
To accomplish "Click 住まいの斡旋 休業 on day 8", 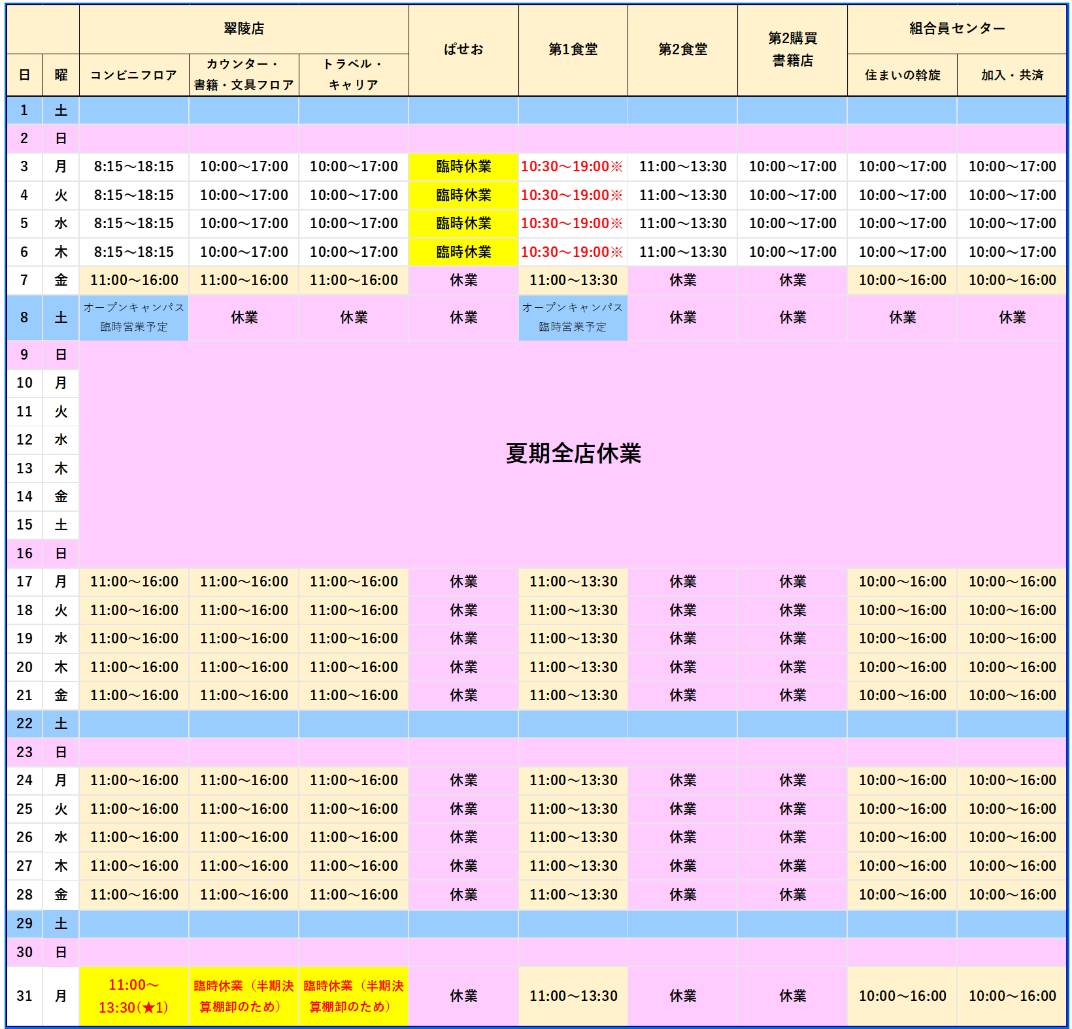I will point(903,318).
